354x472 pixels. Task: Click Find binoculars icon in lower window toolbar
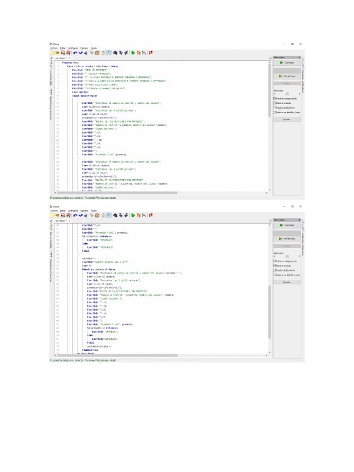click(115, 215)
